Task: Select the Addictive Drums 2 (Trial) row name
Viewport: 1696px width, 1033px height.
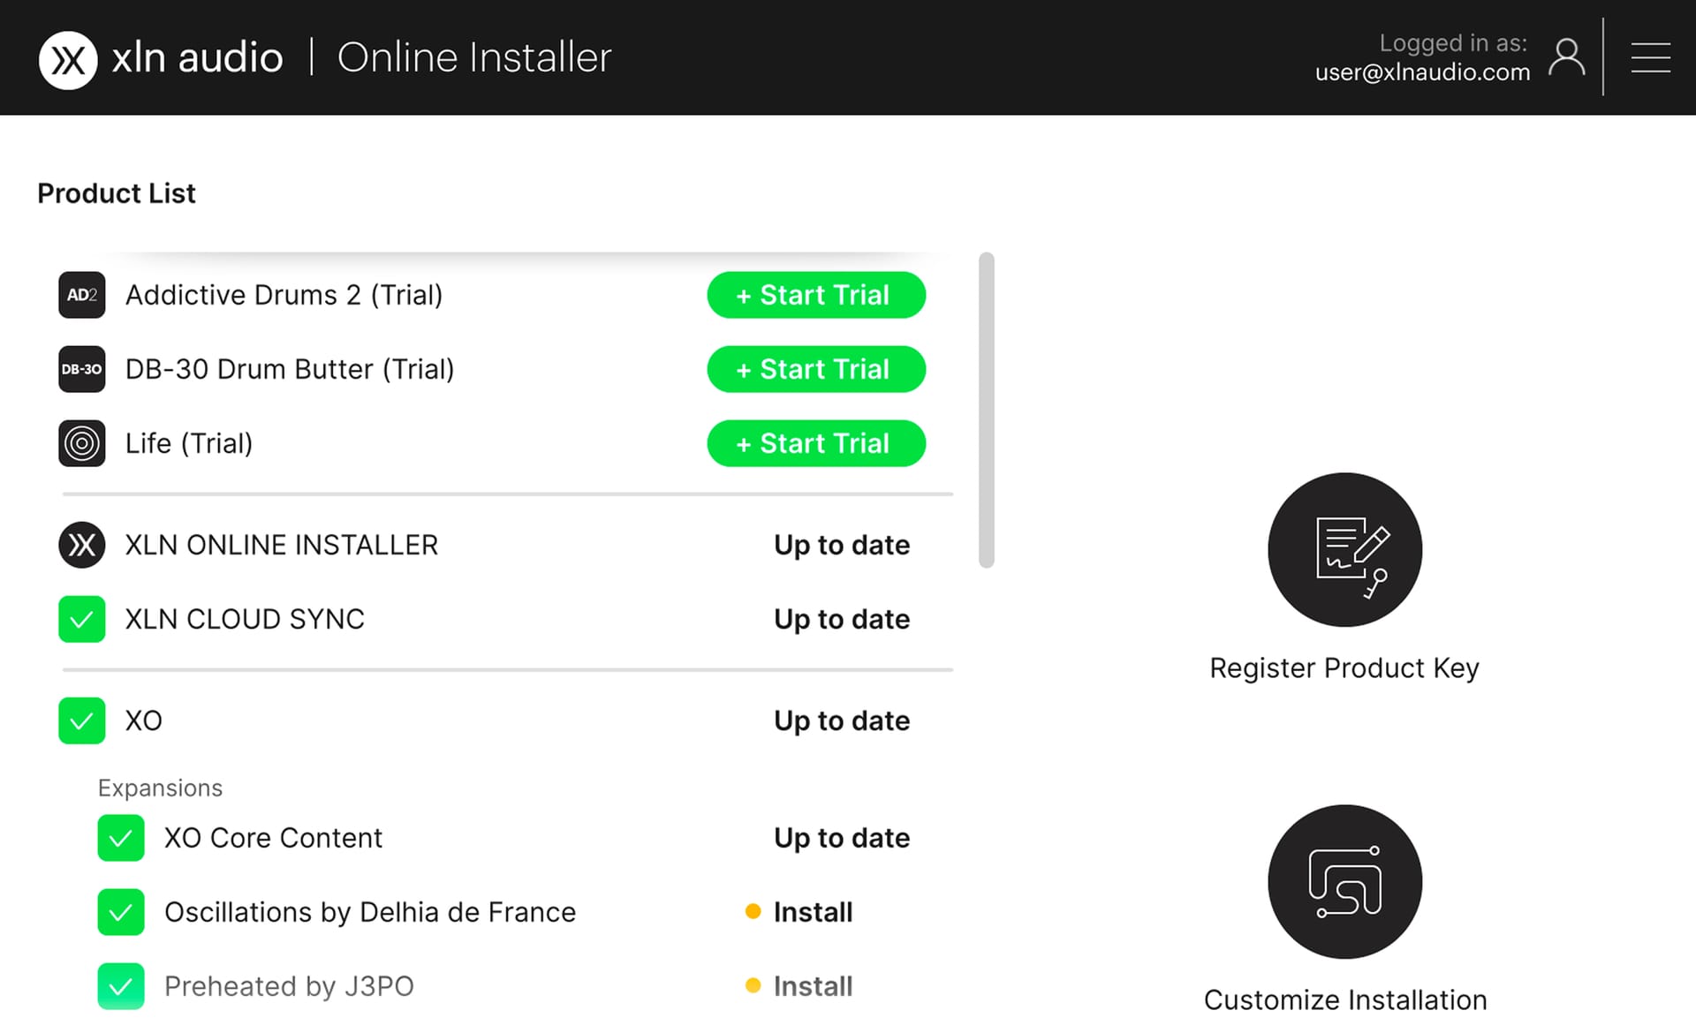Action: (x=284, y=295)
